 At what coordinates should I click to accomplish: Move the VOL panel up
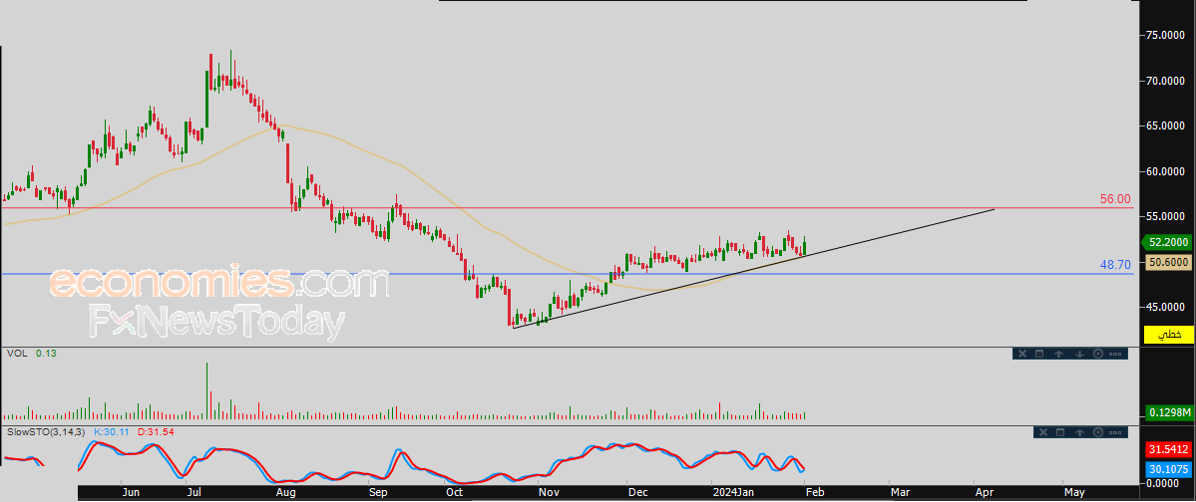tap(1058, 354)
